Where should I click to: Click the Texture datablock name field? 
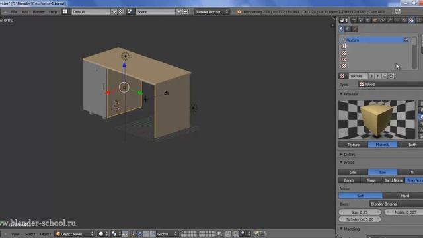[x=358, y=76]
